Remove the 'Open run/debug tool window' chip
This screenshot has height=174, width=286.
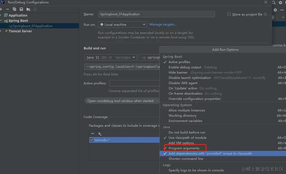(x=157, y=101)
